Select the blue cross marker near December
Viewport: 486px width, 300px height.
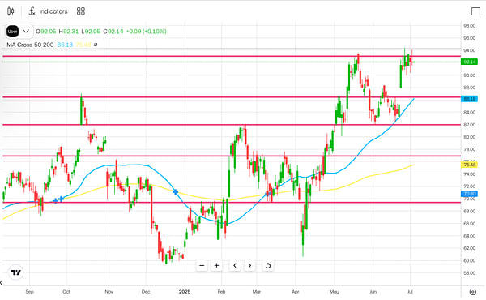(176, 192)
